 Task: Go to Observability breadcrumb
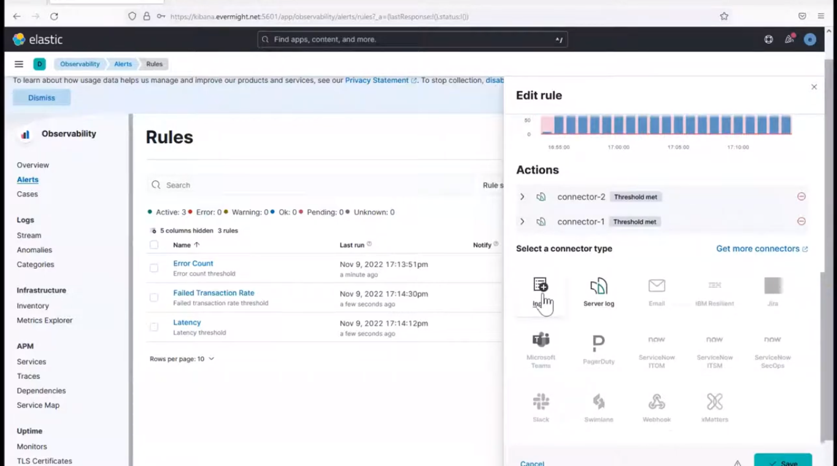(x=79, y=64)
